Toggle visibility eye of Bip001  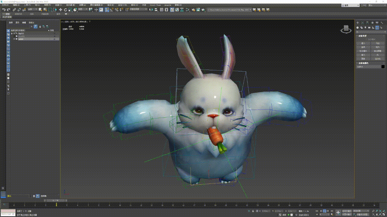(14, 33)
